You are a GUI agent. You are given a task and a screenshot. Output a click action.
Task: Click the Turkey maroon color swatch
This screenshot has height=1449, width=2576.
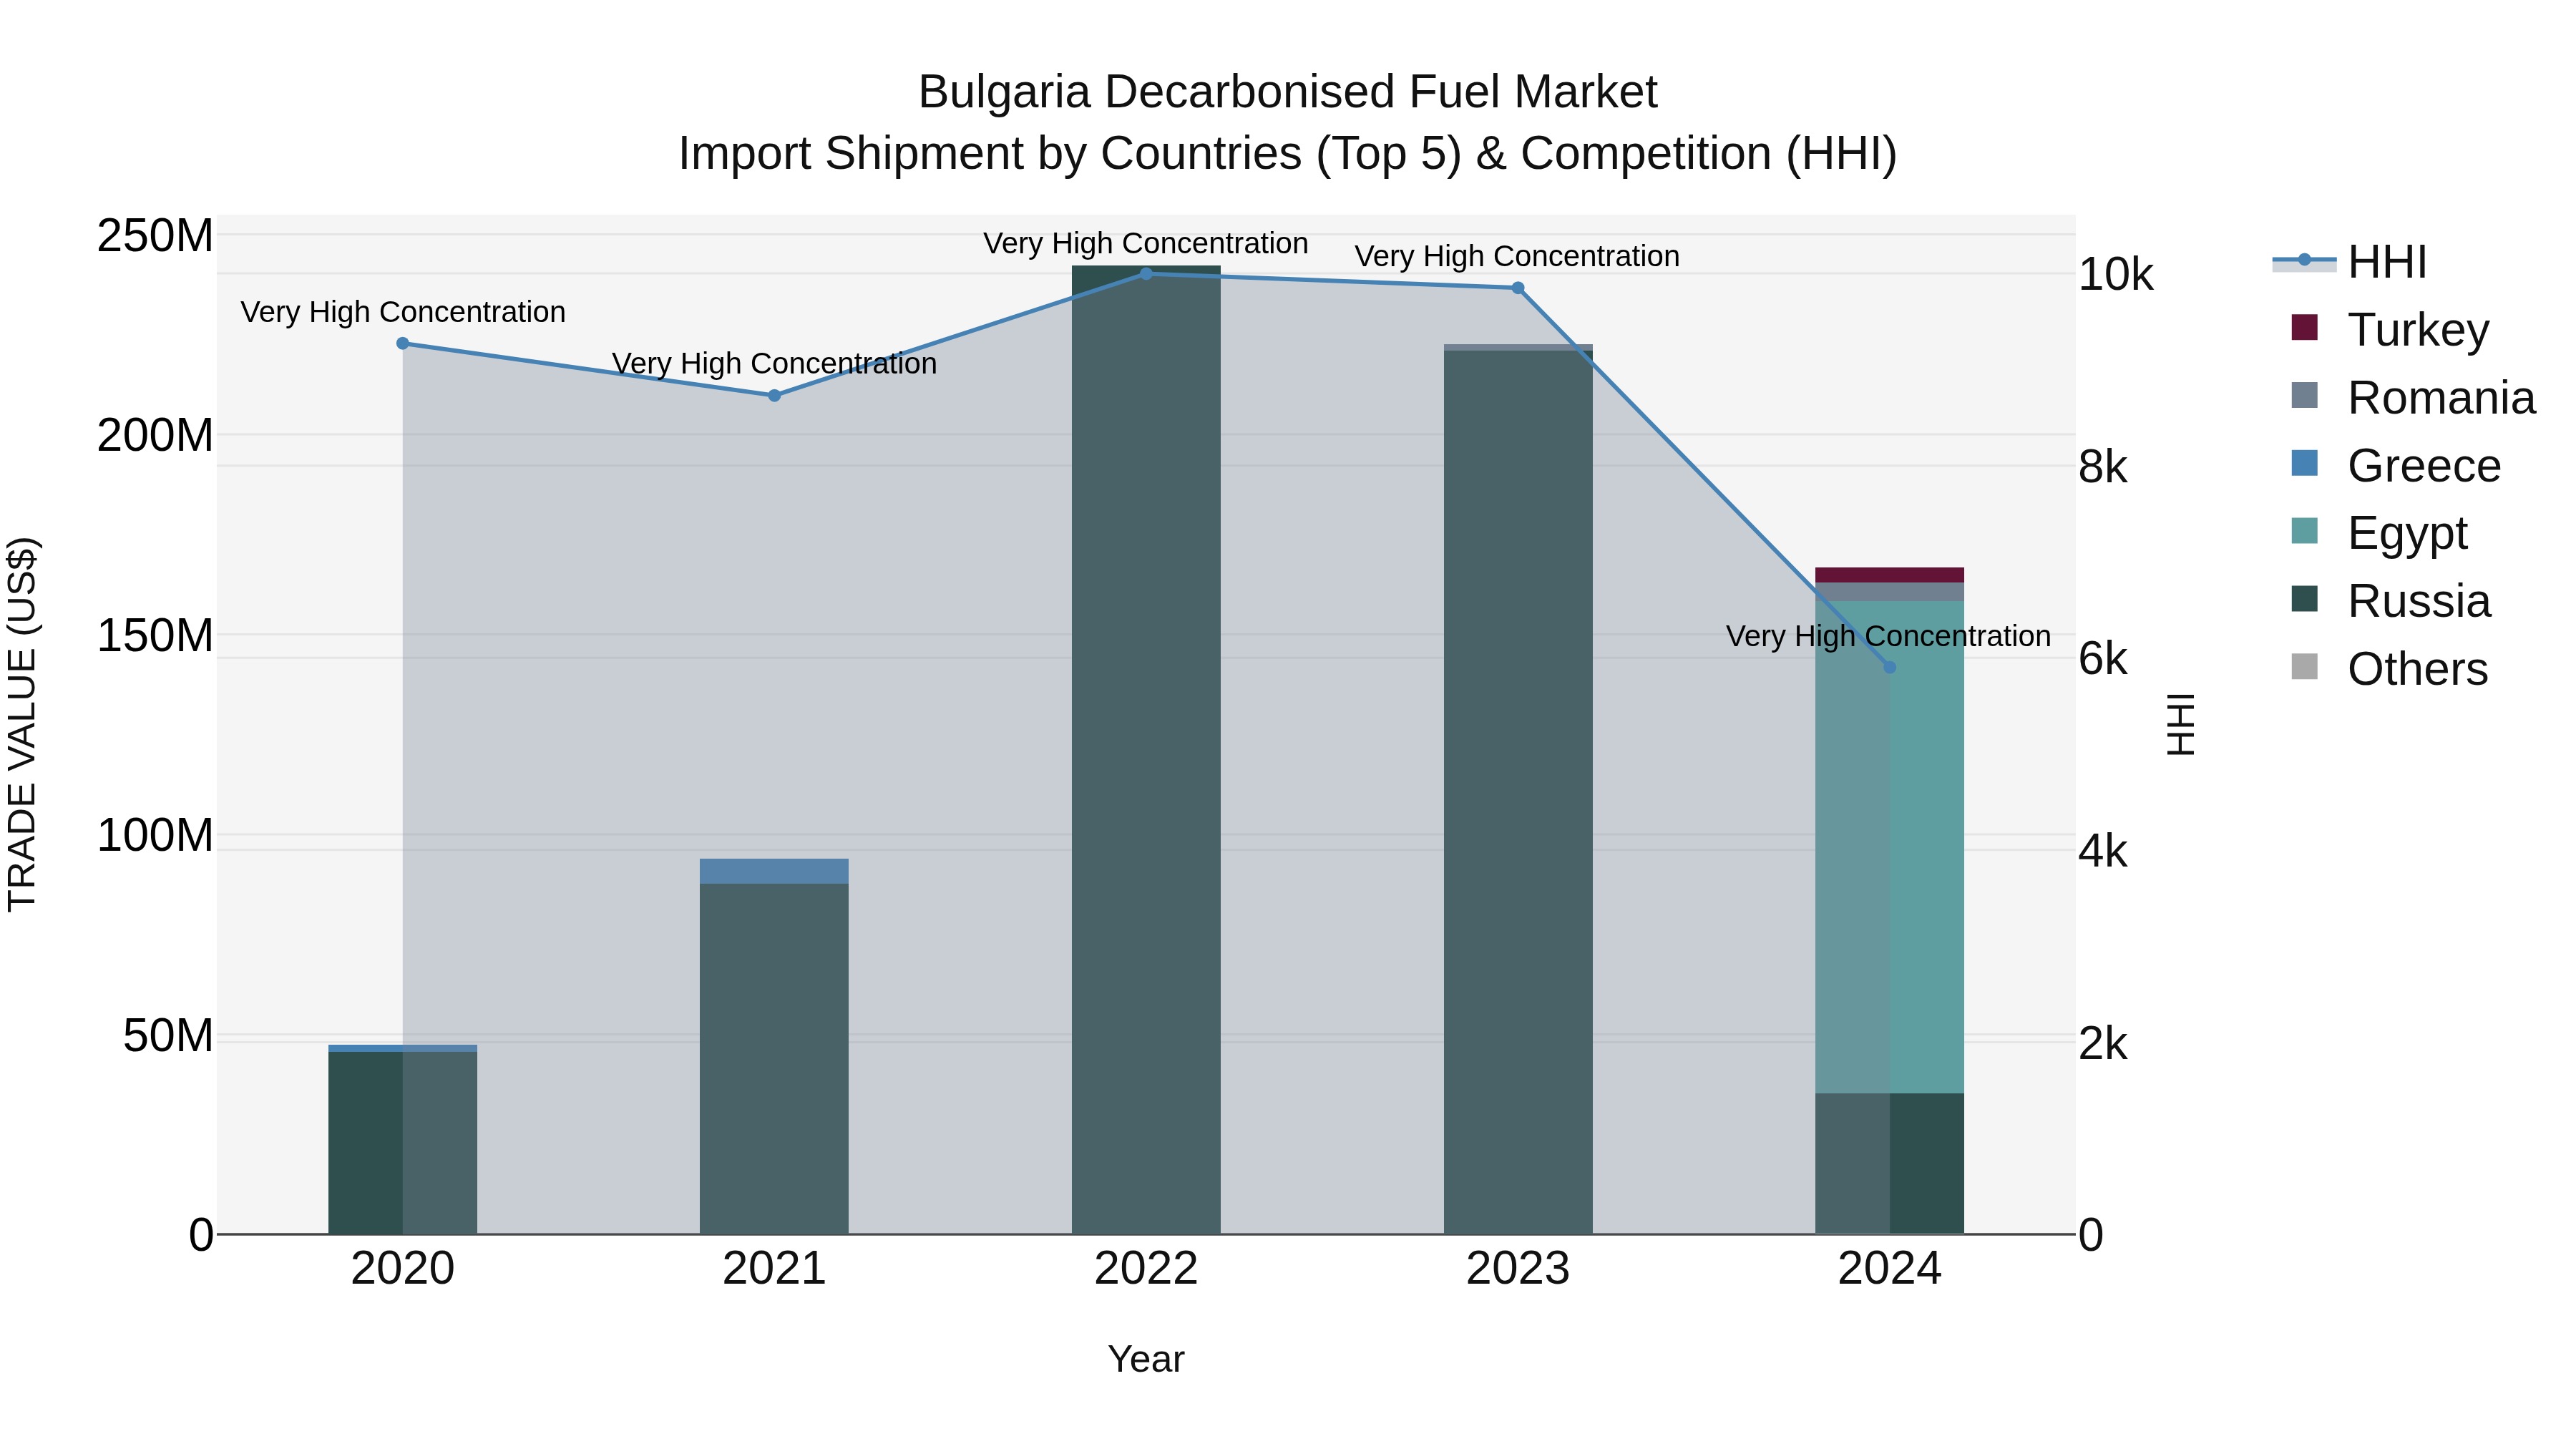pos(2304,327)
